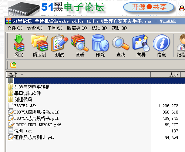Select file name UDISK TEST REPORT.pdf
Image resolution: width=185 pixels, height=152 pixels.
(38, 125)
